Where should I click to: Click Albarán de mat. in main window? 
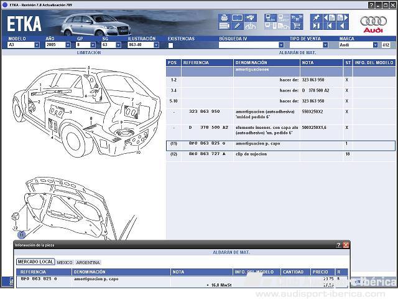(297, 52)
